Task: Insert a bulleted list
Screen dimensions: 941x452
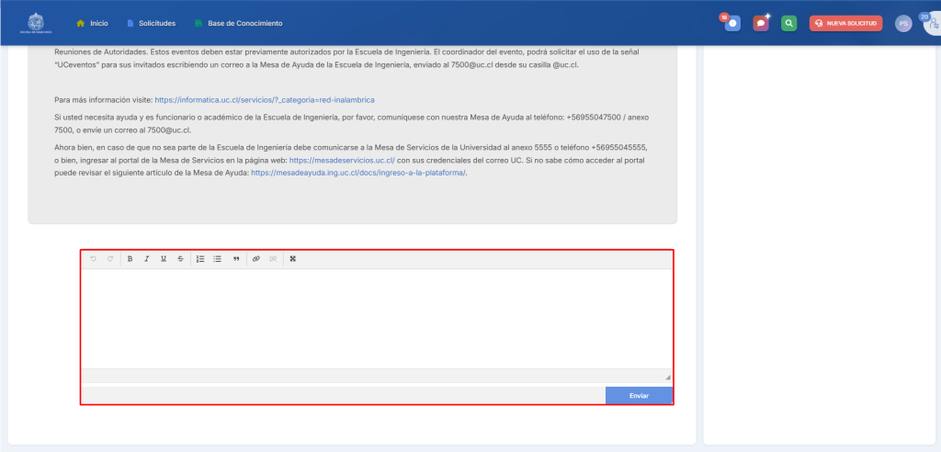Action: tap(217, 259)
